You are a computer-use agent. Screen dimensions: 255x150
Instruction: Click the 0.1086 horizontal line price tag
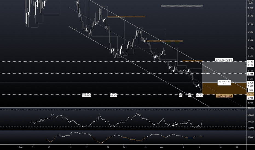(251, 74)
